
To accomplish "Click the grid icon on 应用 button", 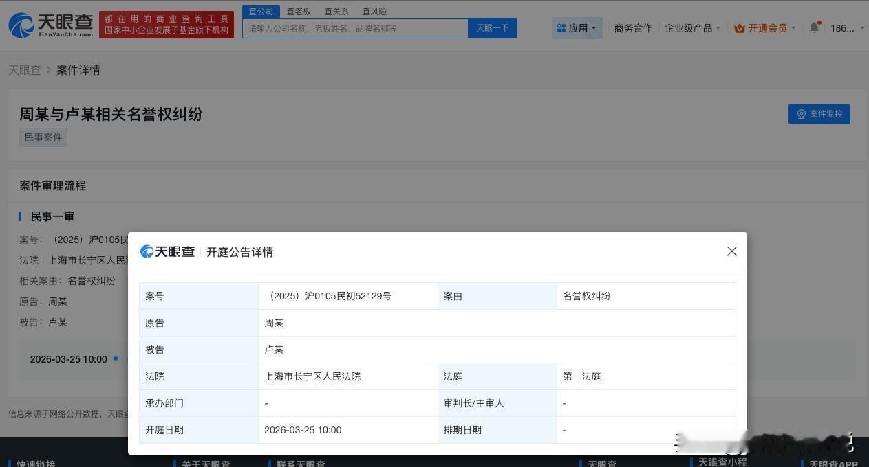I will [x=561, y=28].
